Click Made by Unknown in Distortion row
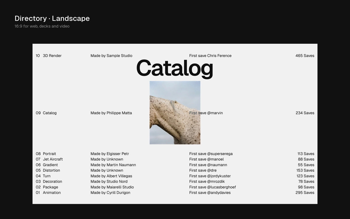Screen dimensions: 350x219 coord(107,170)
